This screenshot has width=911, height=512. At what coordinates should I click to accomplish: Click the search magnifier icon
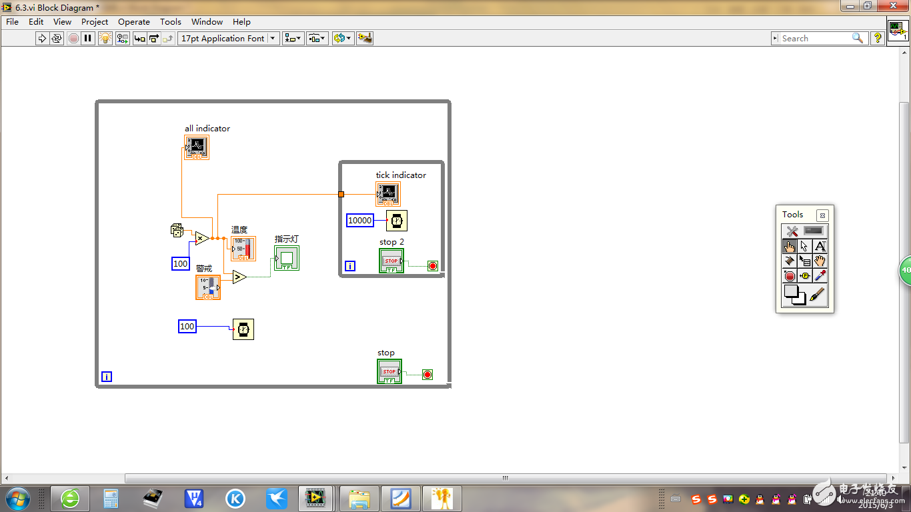[x=858, y=39]
